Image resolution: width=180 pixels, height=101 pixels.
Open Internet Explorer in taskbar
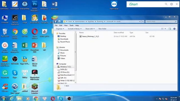(12, 98)
